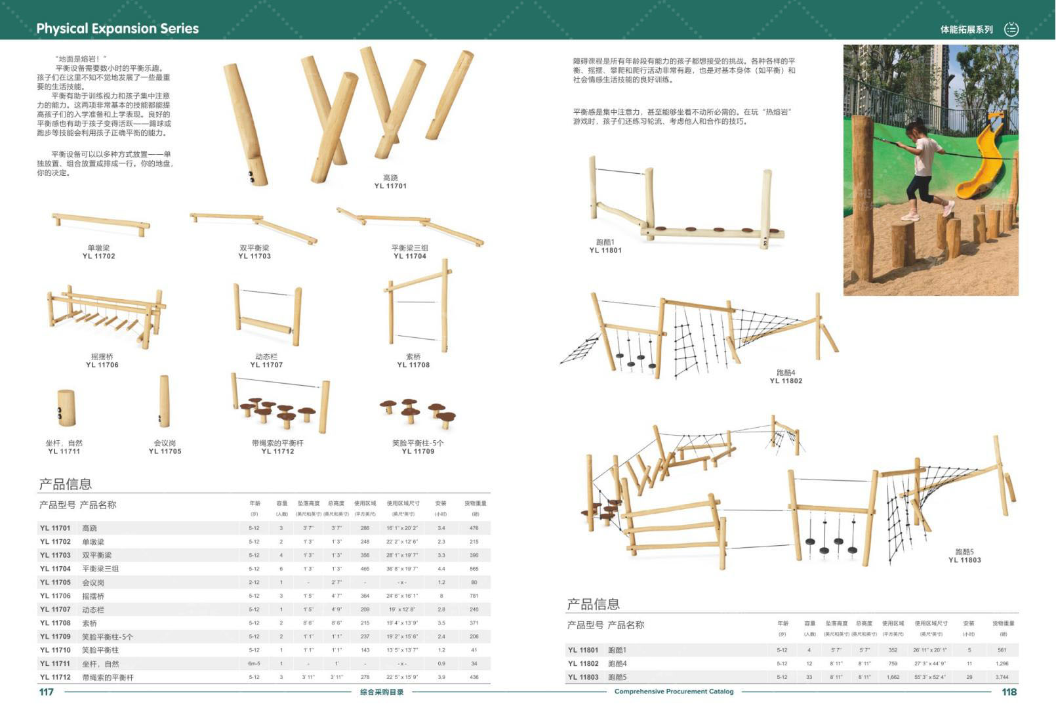Click the age value '6m-5' in the YL 11711 row
The image size is (1056, 721).
254,664
